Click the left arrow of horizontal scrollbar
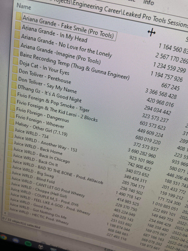The image size is (188, 251). tap(5, 213)
